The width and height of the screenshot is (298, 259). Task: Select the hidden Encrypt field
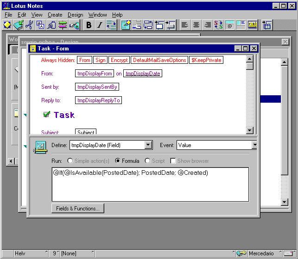click(x=119, y=60)
